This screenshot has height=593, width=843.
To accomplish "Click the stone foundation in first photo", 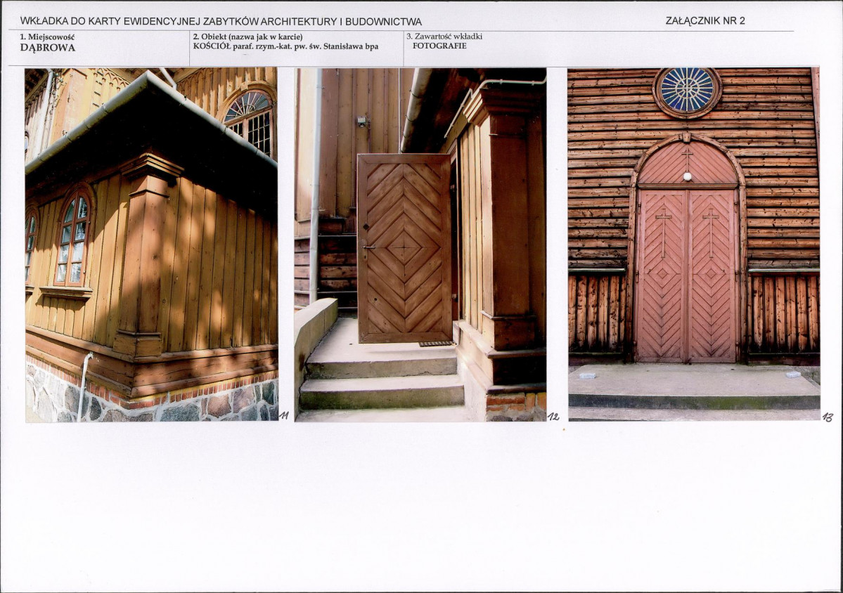I will tap(152, 399).
